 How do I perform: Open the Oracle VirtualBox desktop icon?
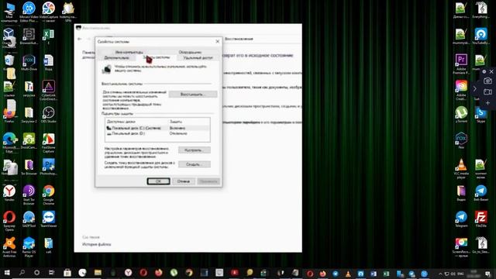click(9, 38)
